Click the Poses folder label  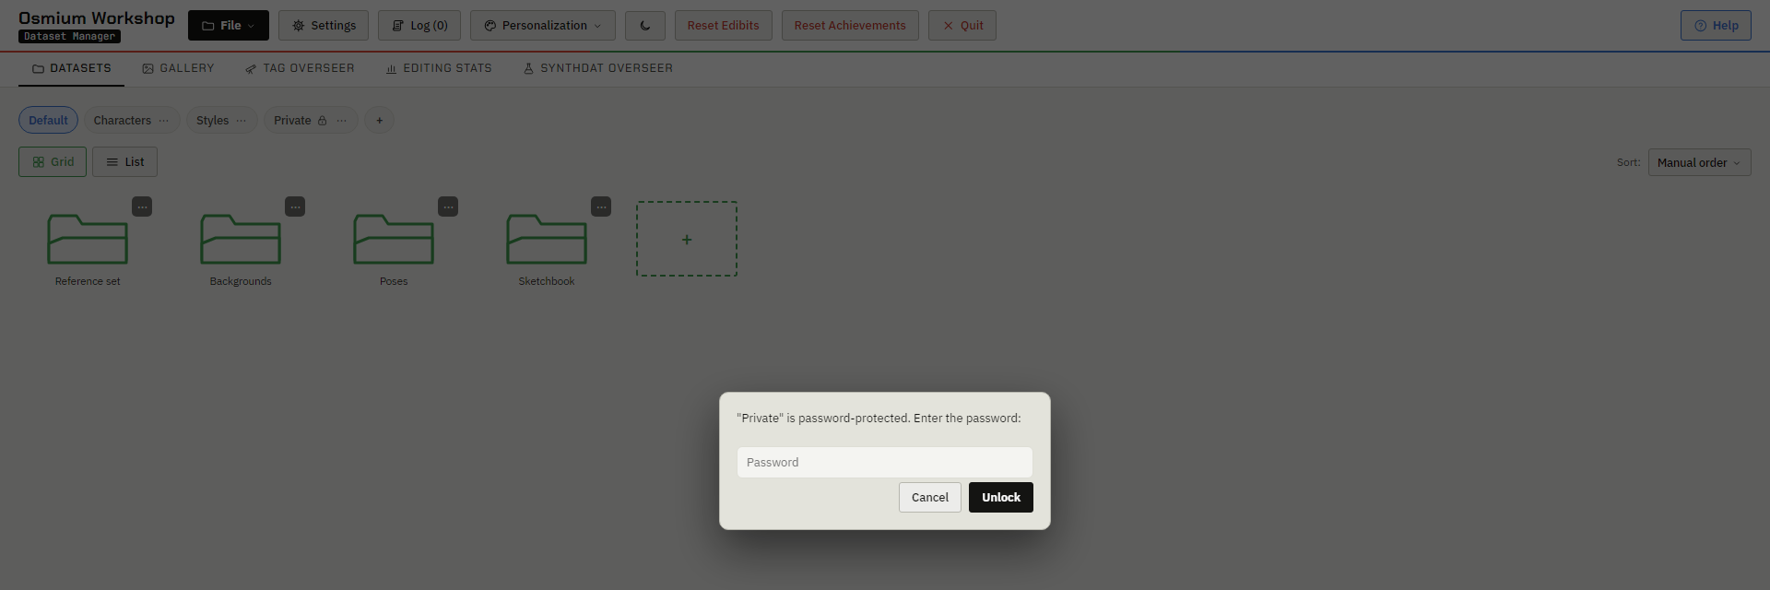tap(394, 281)
